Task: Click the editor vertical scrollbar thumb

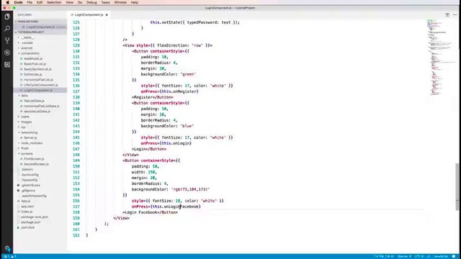Action: (x=457, y=187)
